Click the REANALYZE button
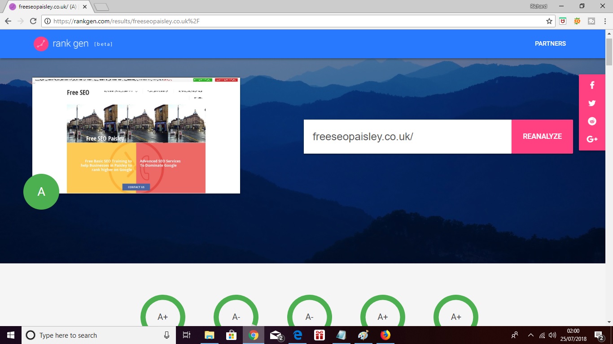 tap(542, 137)
